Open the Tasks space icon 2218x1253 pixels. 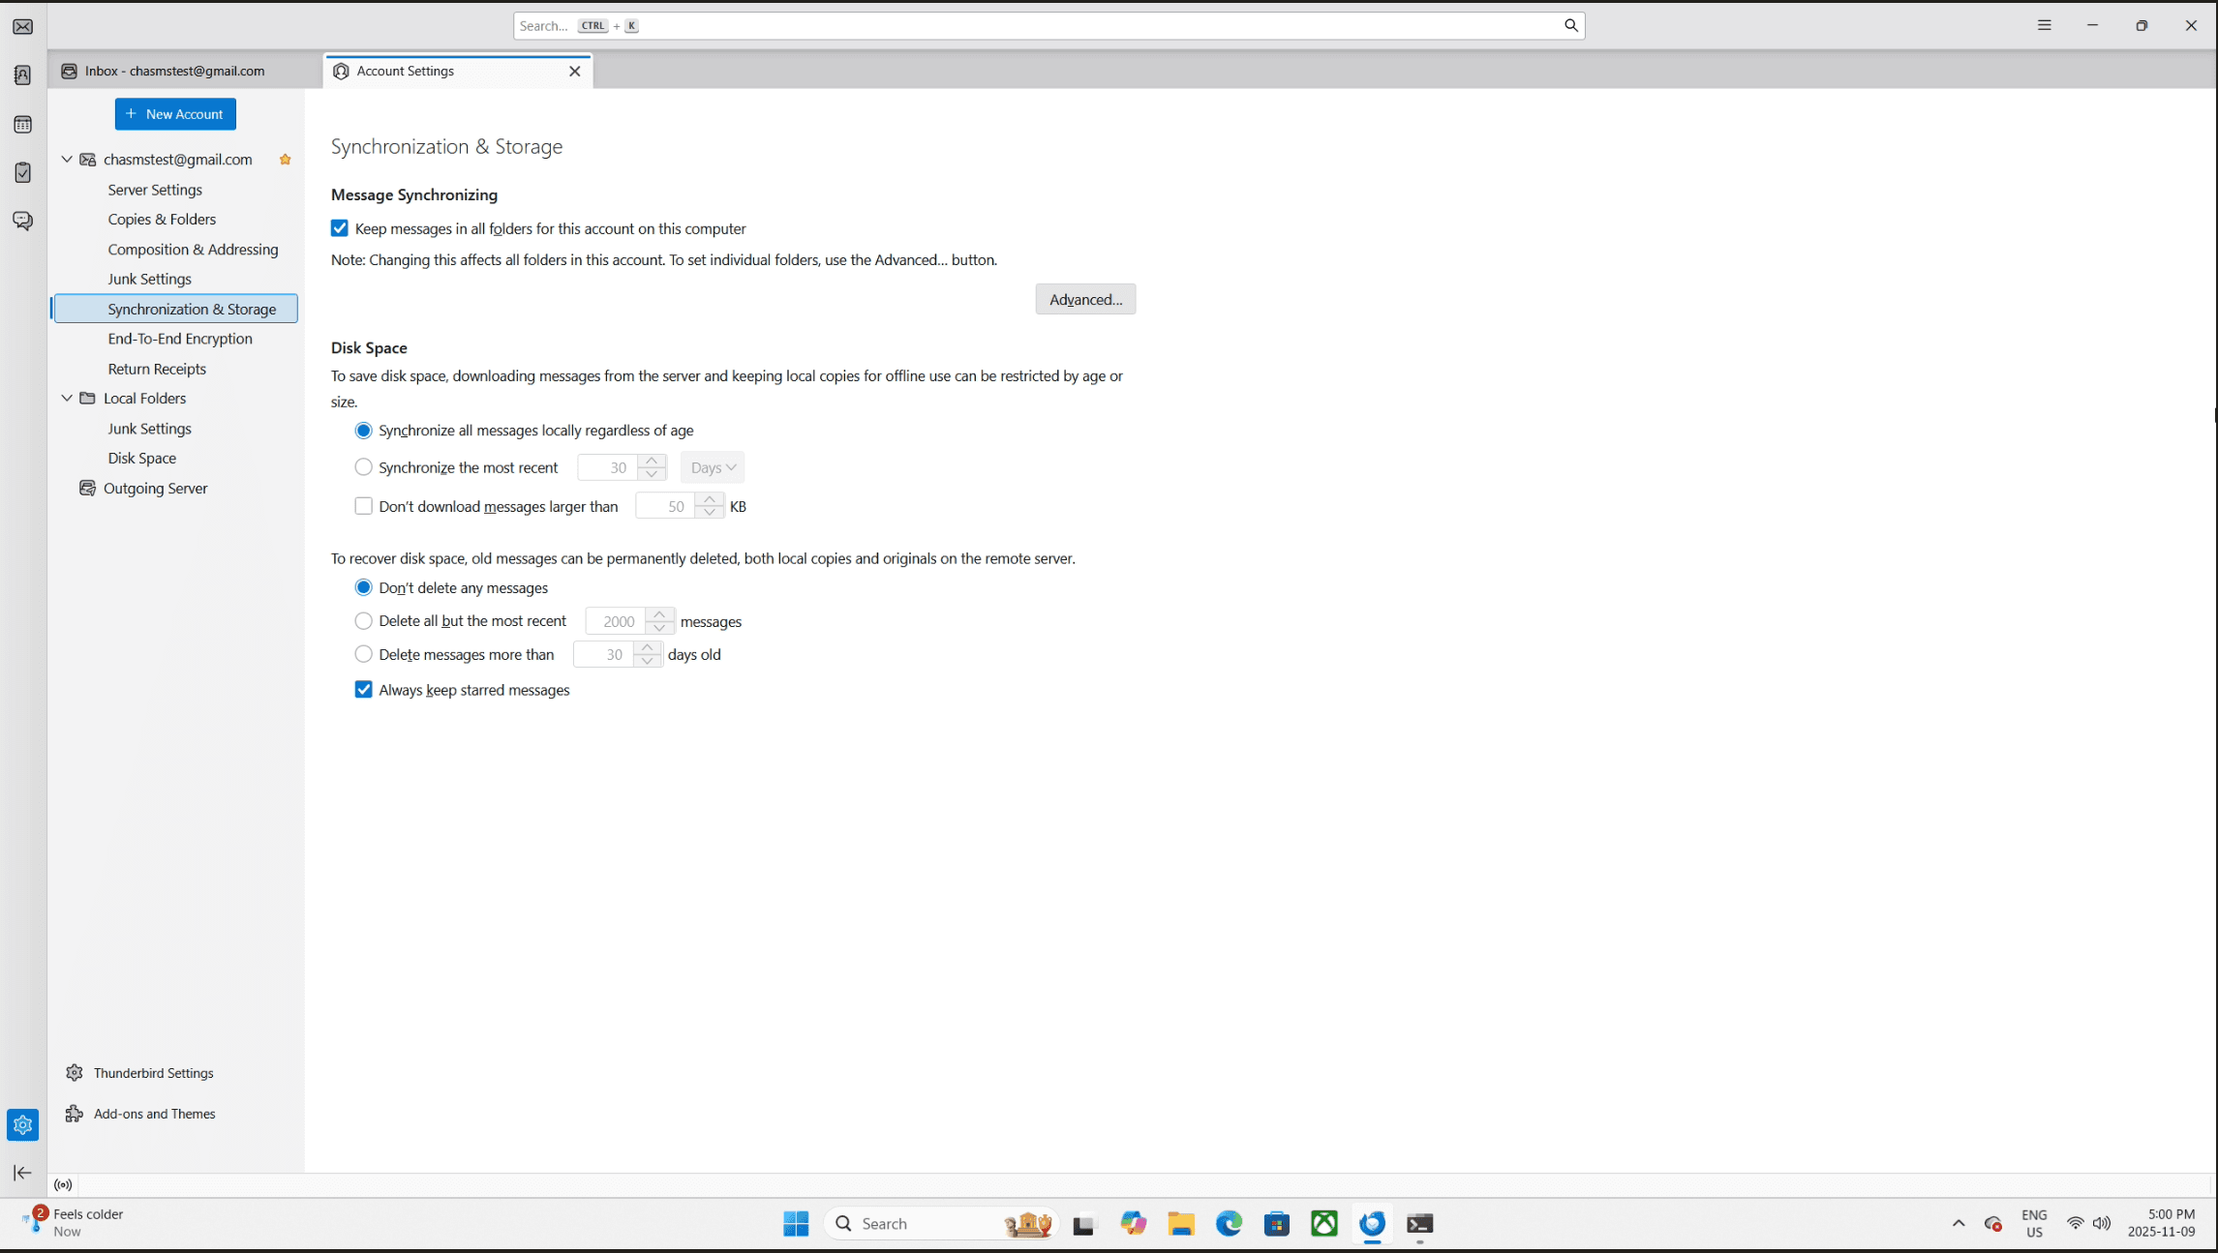[22, 172]
